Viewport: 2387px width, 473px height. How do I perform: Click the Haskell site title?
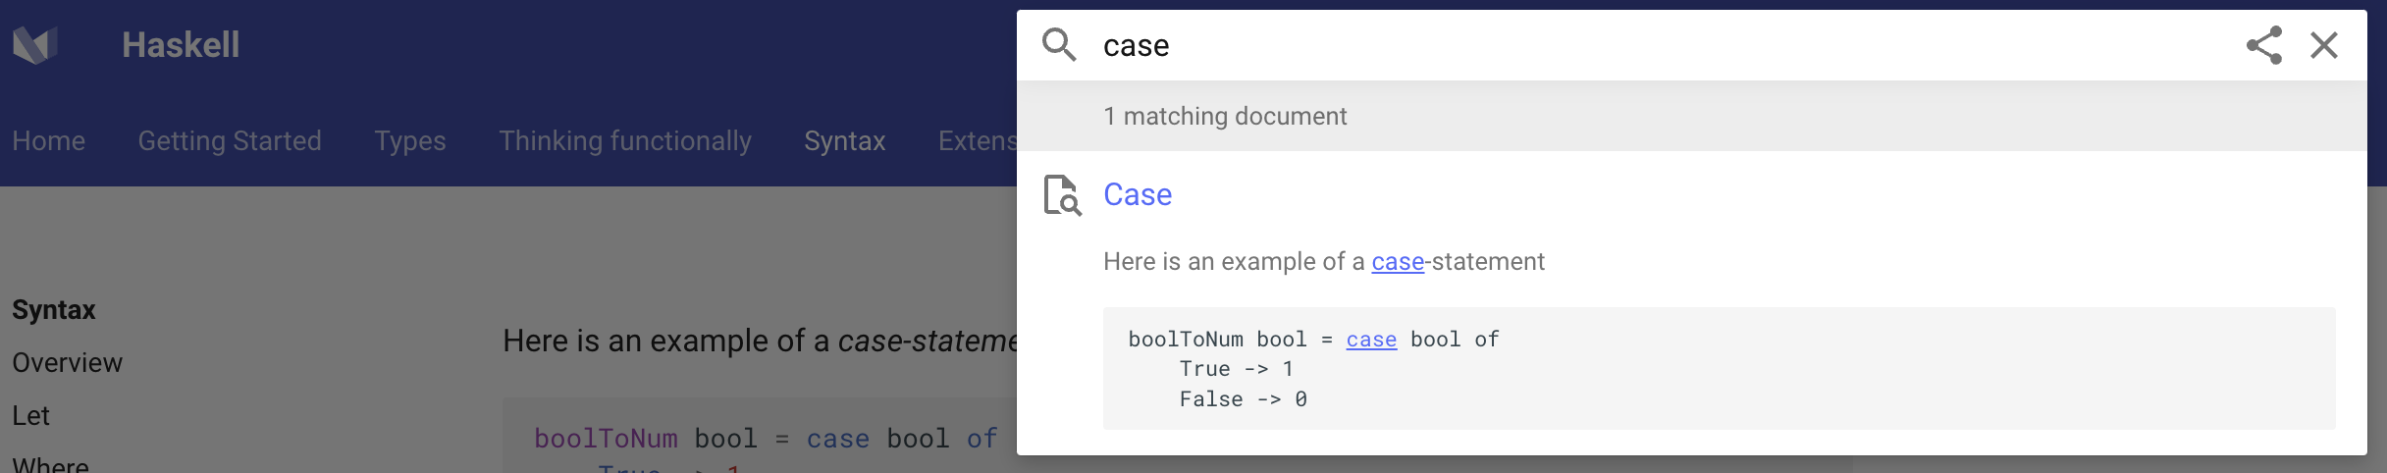(x=181, y=45)
